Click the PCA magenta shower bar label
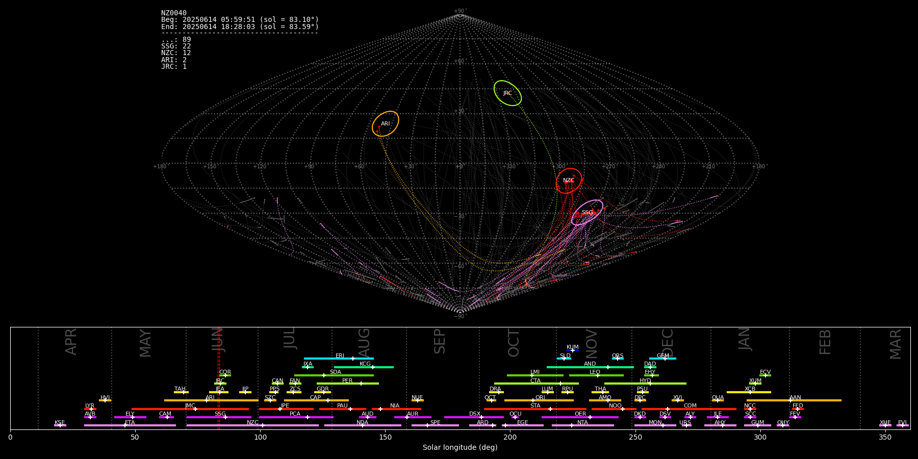Screen dimensions: 918x459 click(295, 414)
